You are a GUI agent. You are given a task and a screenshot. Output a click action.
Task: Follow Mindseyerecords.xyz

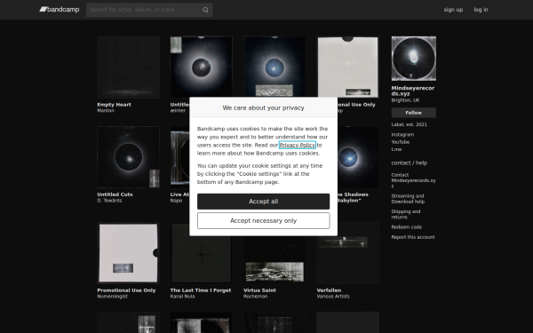coord(413,113)
